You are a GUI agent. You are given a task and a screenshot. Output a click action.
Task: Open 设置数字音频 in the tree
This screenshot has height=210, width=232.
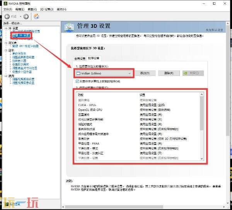click(x=20, y=65)
